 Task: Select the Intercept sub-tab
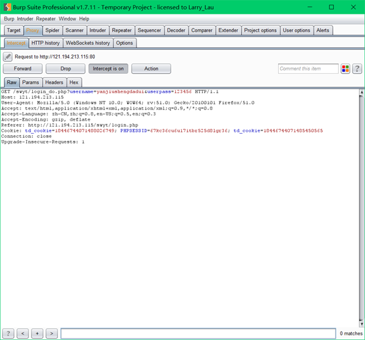(x=16, y=43)
